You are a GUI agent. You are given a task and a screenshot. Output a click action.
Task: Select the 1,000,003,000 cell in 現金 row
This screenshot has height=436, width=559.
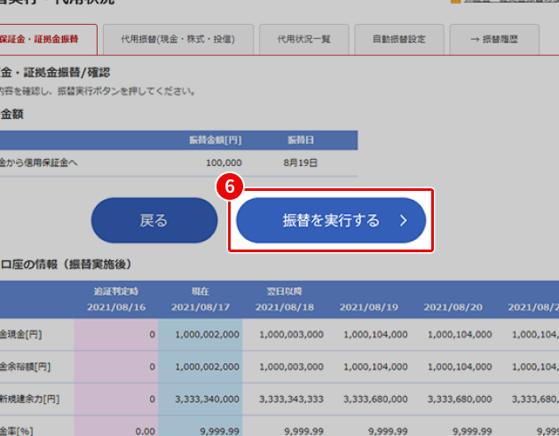(x=291, y=335)
